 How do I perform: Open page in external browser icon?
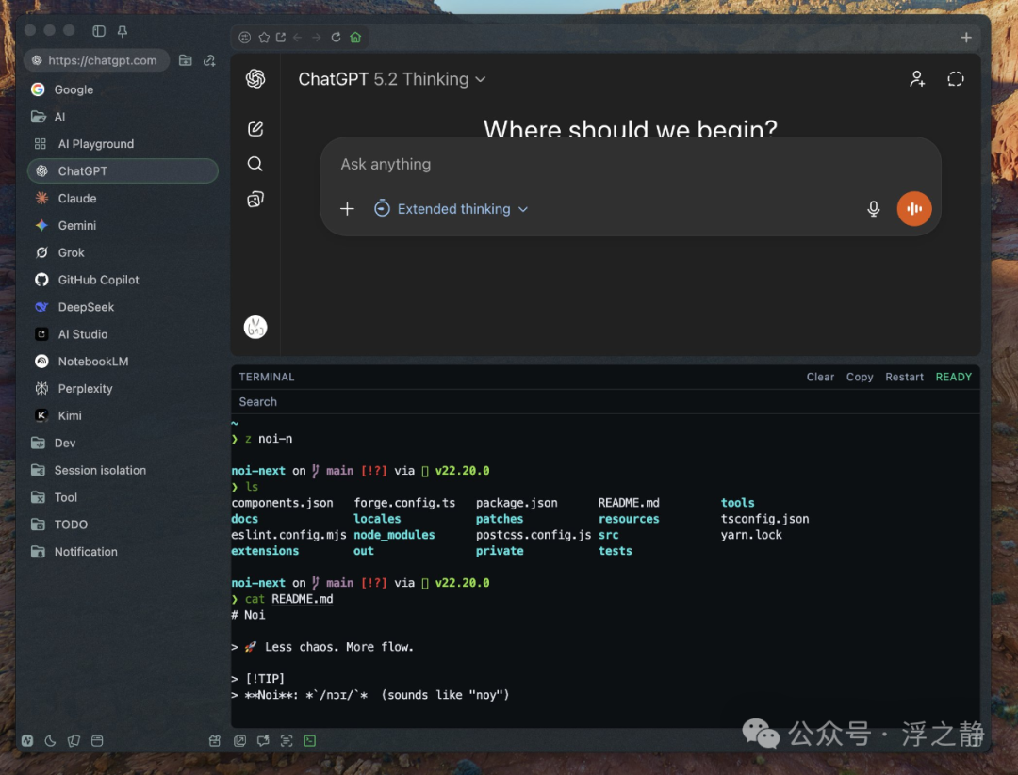click(x=281, y=38)
